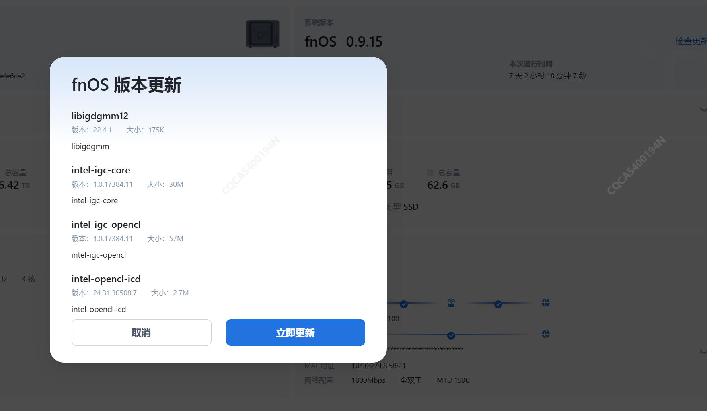Click the upper globe icon in network diagram

click(546, 303)
